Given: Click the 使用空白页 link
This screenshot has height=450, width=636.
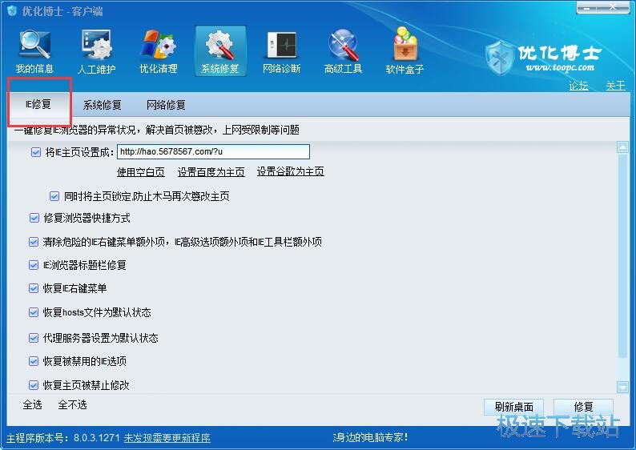Looking at the screenshot, I should coord(141,172).
